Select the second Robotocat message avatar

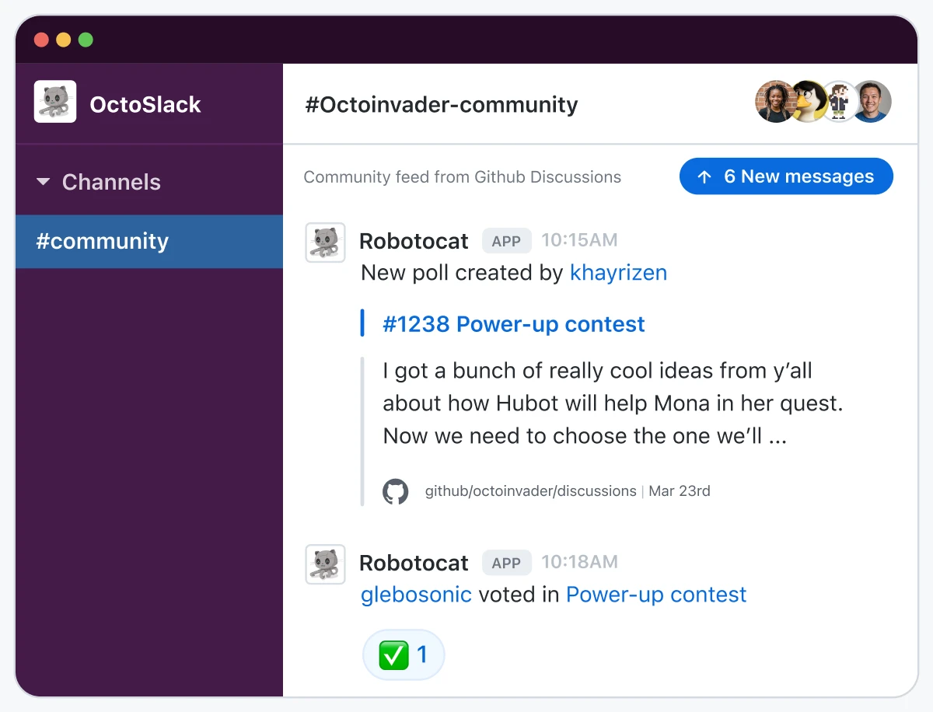[x=325, y=564]
